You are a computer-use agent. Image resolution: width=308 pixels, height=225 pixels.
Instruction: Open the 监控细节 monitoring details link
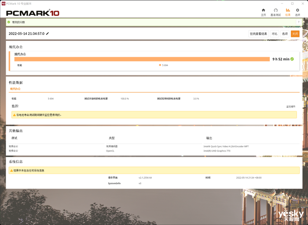pos(290,106)
